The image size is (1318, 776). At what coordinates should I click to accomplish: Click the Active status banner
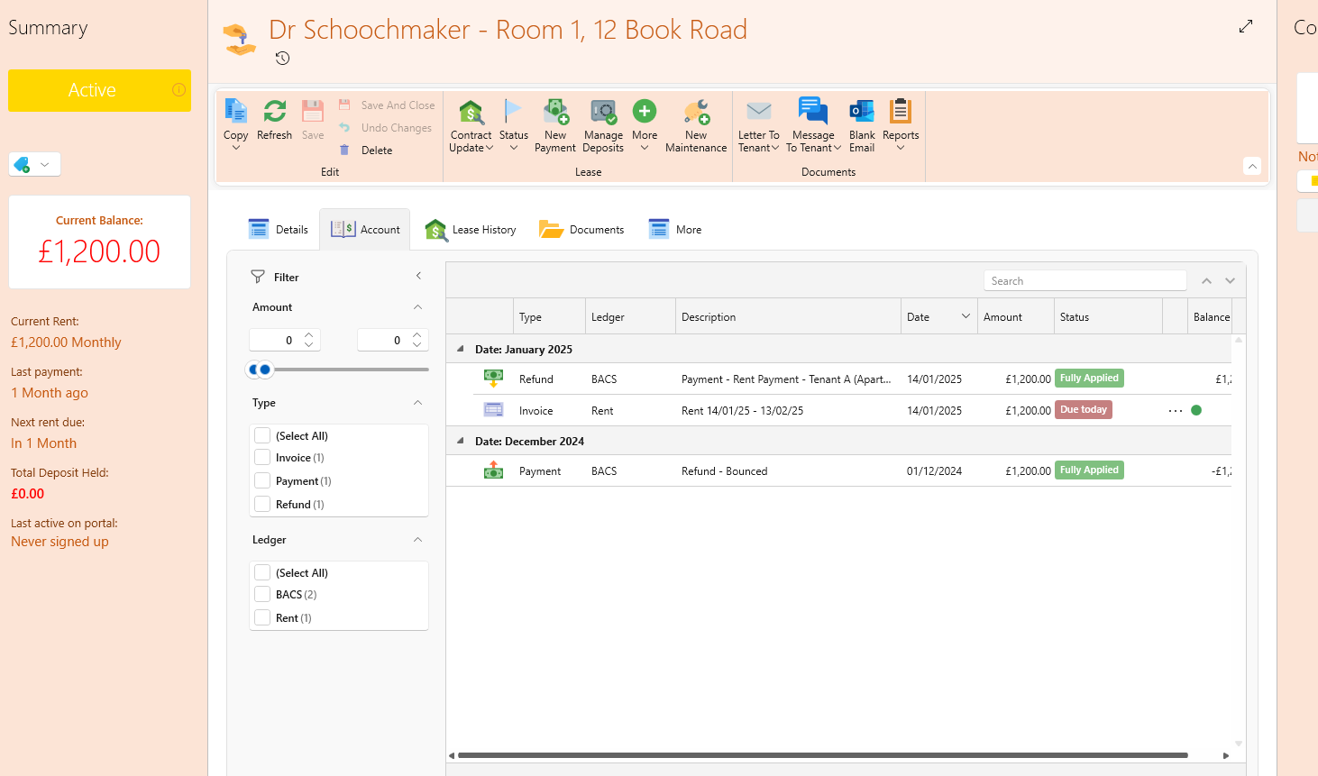tap(99, 90)
